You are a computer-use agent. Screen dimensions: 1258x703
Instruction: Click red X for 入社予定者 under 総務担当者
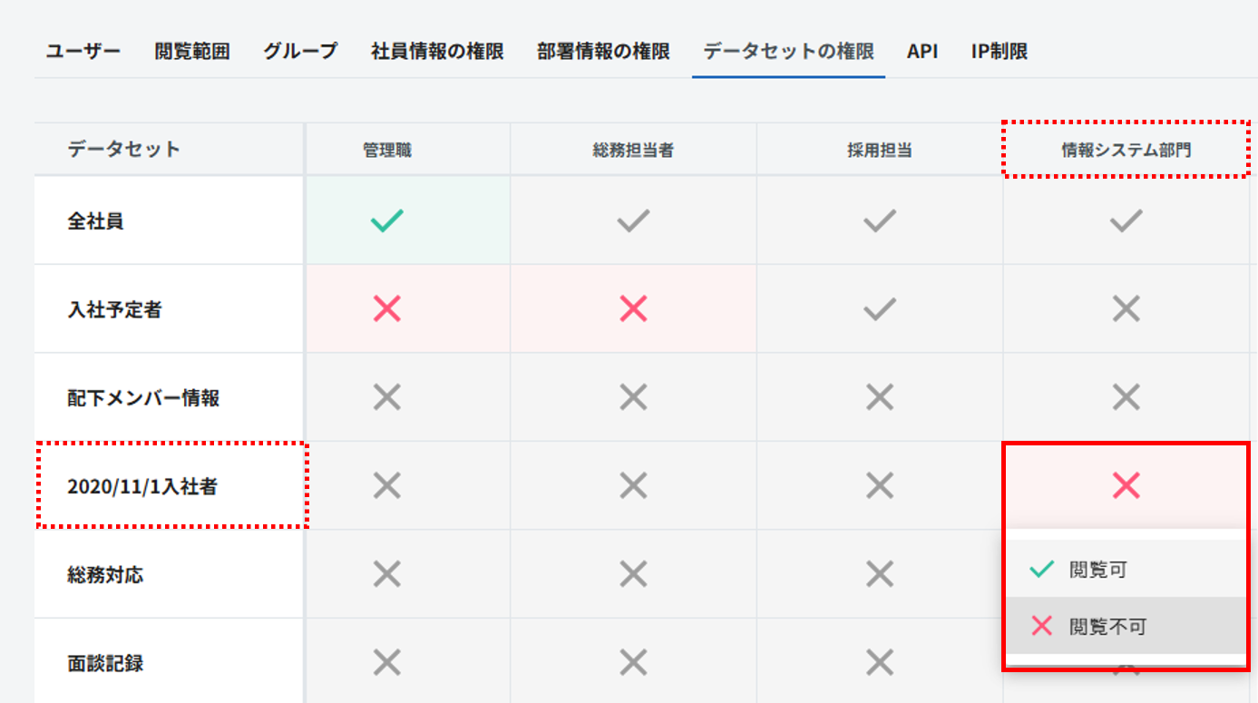[x=633, y=309]
